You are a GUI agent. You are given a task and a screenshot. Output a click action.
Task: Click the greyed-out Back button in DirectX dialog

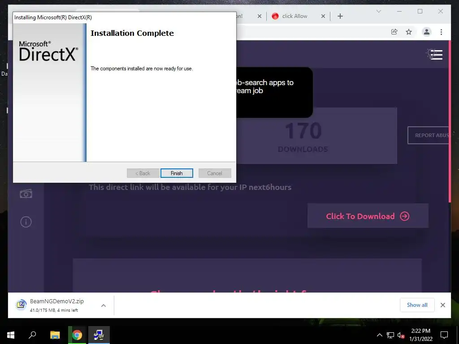[x=143, y=173]
